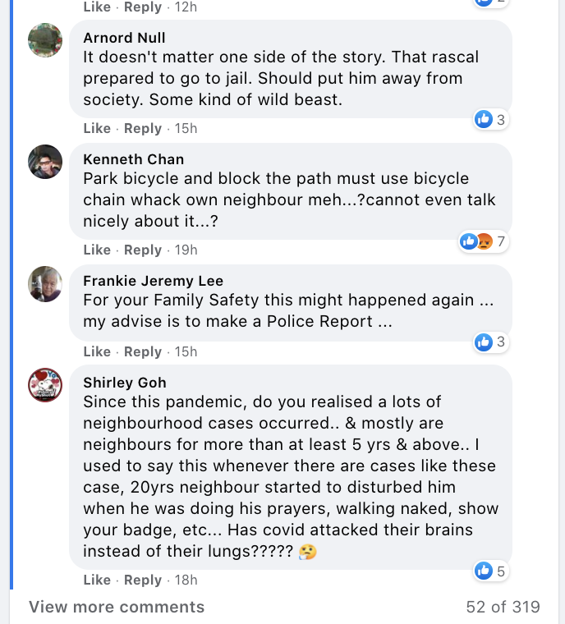Viewport: 565px width, 624px height.
Task: Open Kenneth Chan's profile avatar
Action: pyautogui.click(x=45, y=162)
